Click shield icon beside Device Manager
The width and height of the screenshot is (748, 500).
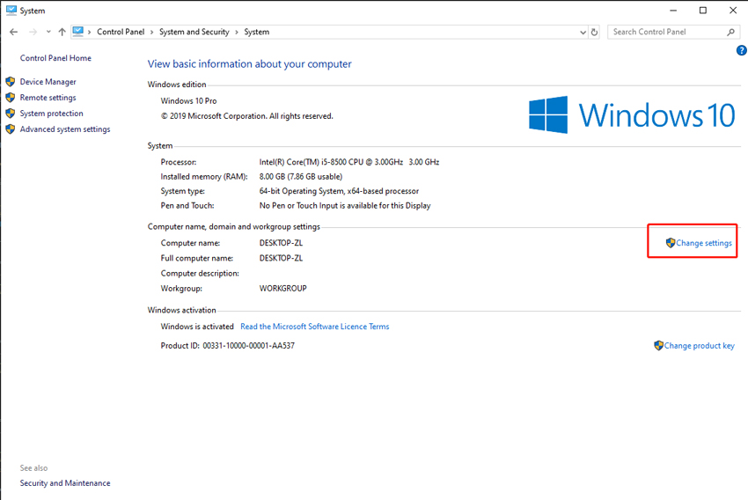pyautogui.click(x=11, y=82)
